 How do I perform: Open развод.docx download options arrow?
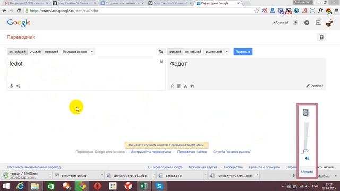click(206, 175)
